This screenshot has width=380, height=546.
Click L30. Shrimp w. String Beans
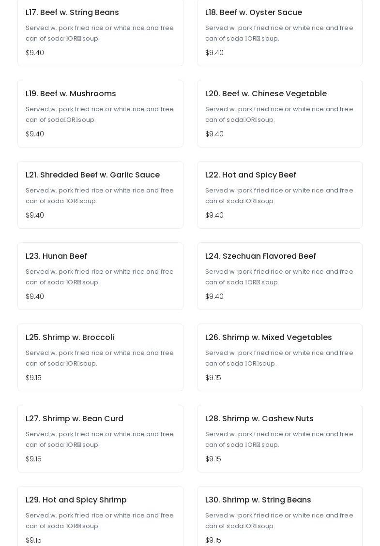click(258, 500)
